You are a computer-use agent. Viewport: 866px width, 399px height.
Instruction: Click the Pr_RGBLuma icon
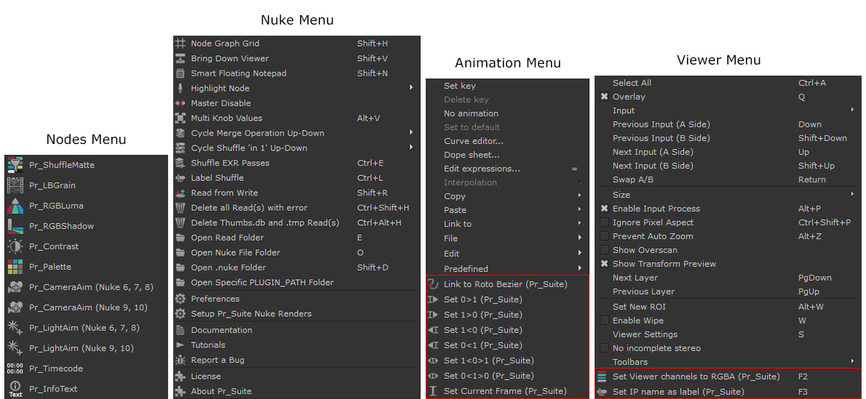15,206
